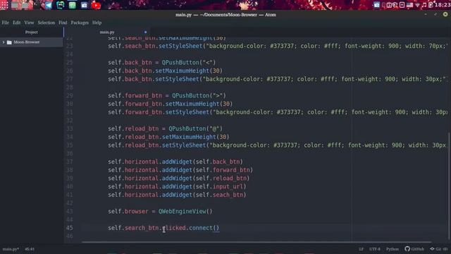Open the clock showing 18:23

(x=443, y=5)
